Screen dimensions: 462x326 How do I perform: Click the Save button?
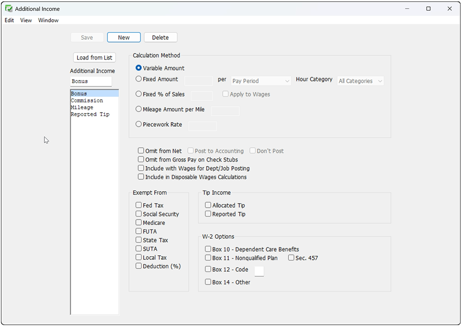point(87,37)
